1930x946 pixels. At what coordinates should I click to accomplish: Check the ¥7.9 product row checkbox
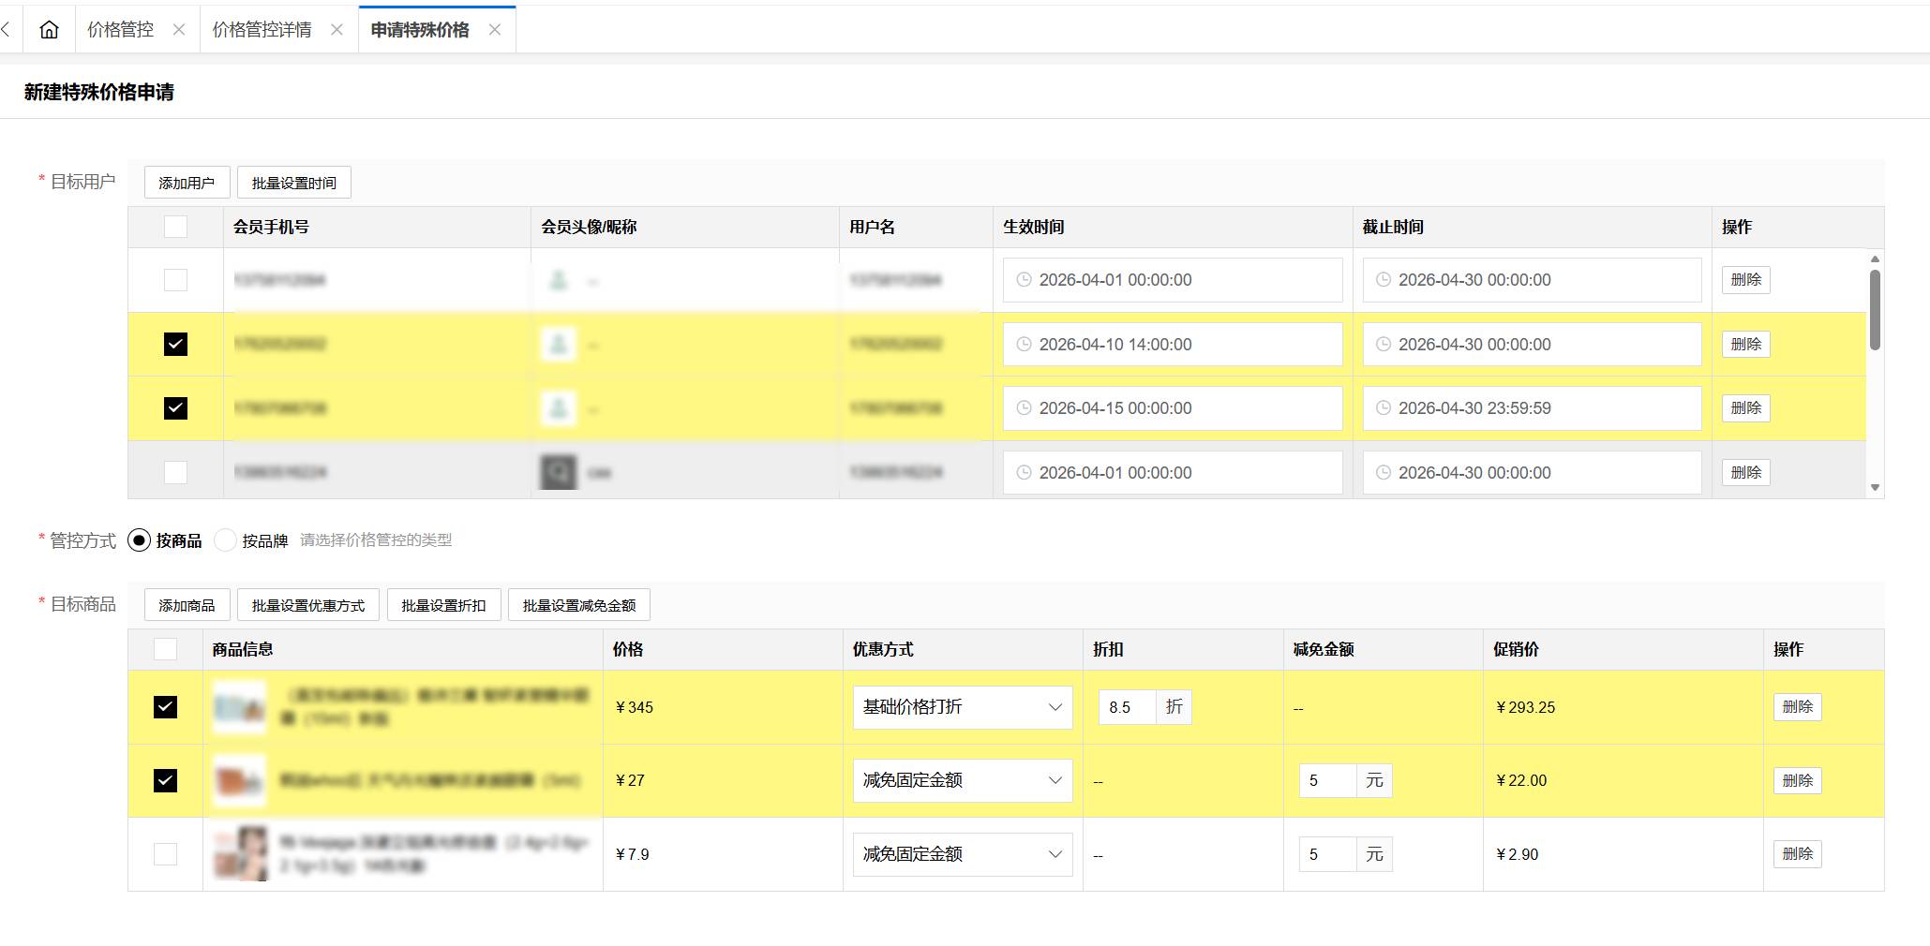165,854
